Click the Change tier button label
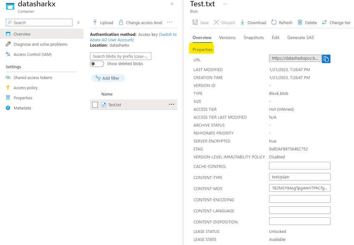Image resolution: width=354 pixels, height=245 pixels. pyautogui.click(x=340, y=22)
